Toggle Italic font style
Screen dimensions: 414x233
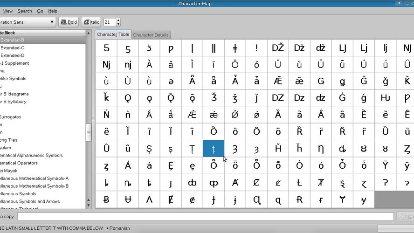[x=91, y=22]
